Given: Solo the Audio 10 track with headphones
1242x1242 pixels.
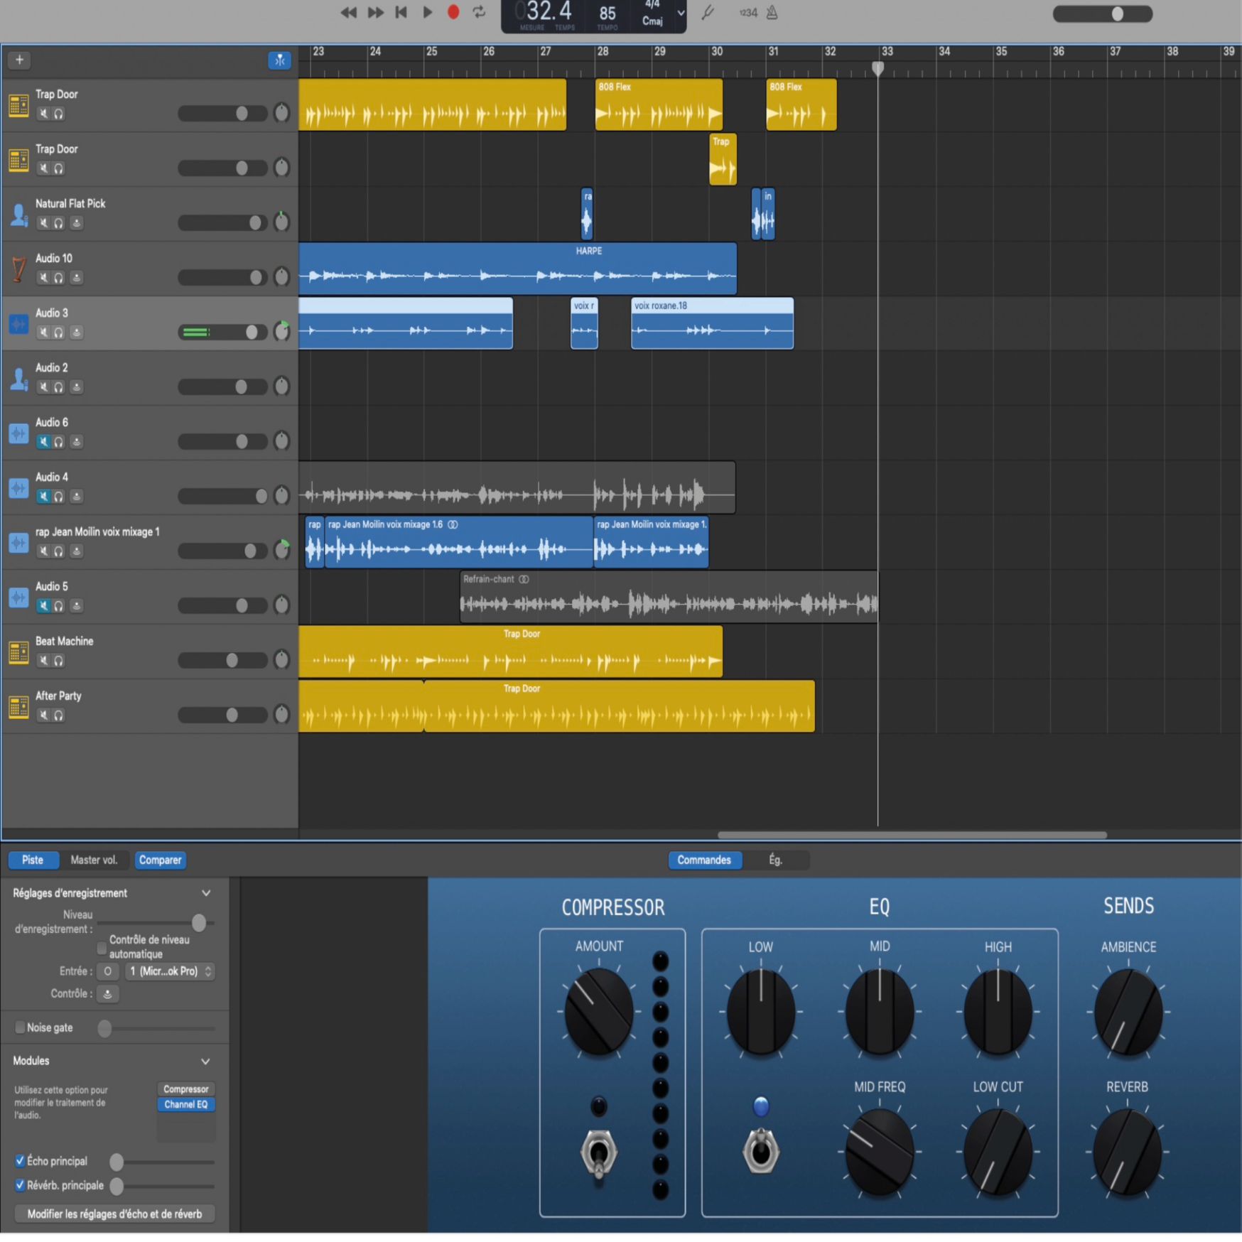Looking at the screenshot, I should 59,278.
